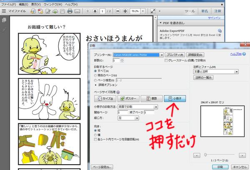Open the page thumbnails panel icon
250x170 pixels.
coord(4,20)
